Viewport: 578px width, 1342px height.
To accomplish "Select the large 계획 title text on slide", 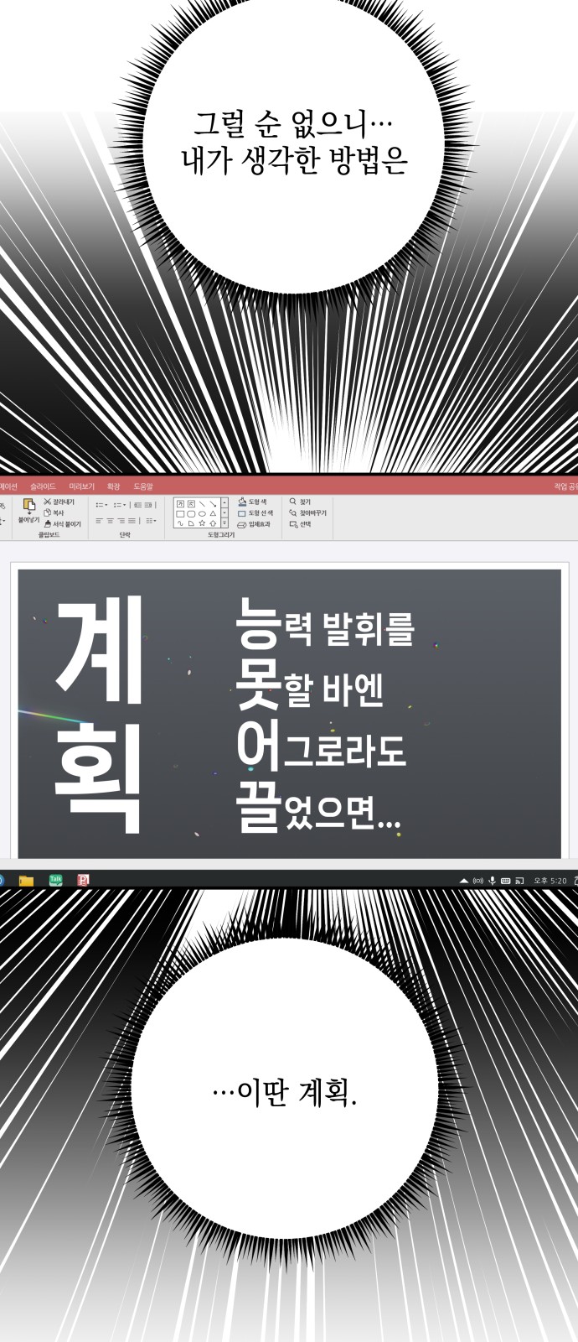I will [x=99, y=715].
